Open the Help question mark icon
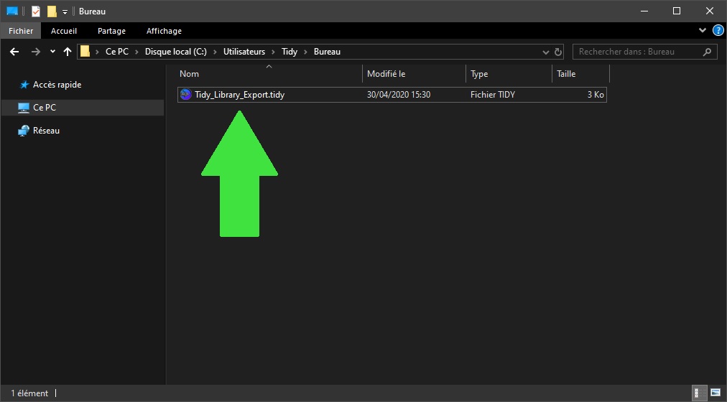This screenshot has width=727, height=402. tap(718, 31)
